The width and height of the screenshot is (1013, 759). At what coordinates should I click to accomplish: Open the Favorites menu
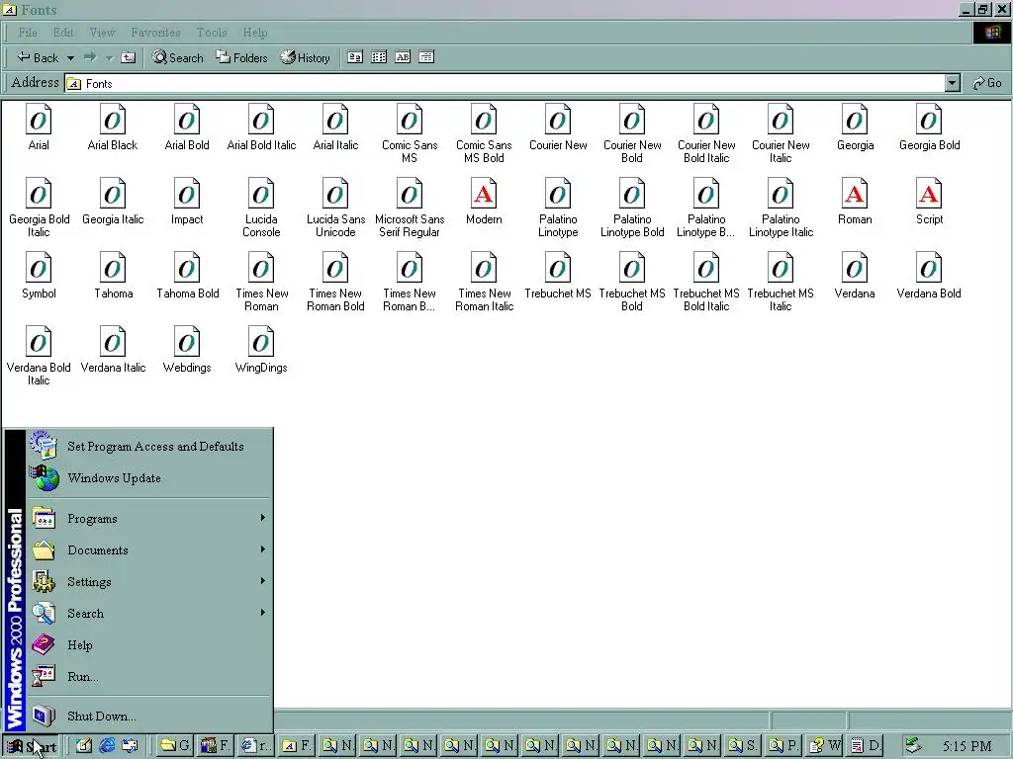(x=155, y=33)
